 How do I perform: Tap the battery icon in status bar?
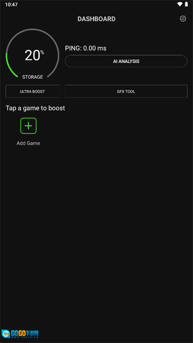[186, 4]
